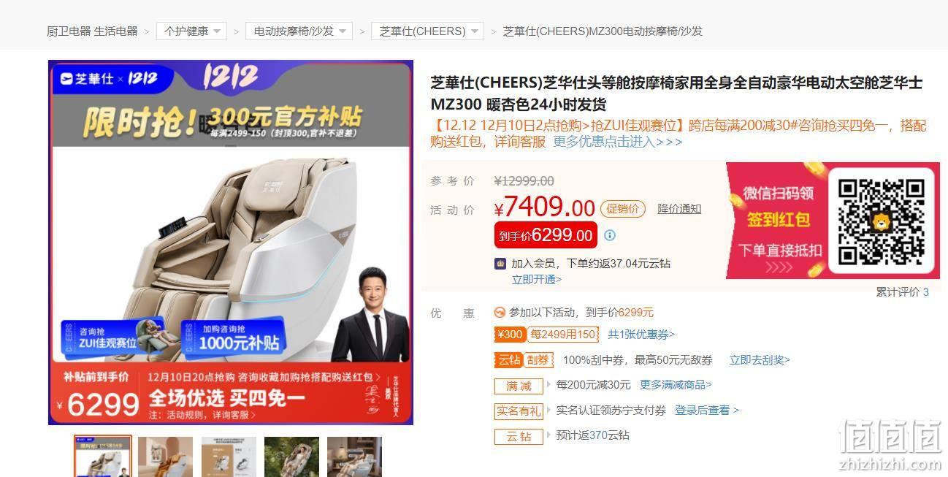948x477 pixels.
Task: Click the 满减 promotion tag
Action: point(519,385)
